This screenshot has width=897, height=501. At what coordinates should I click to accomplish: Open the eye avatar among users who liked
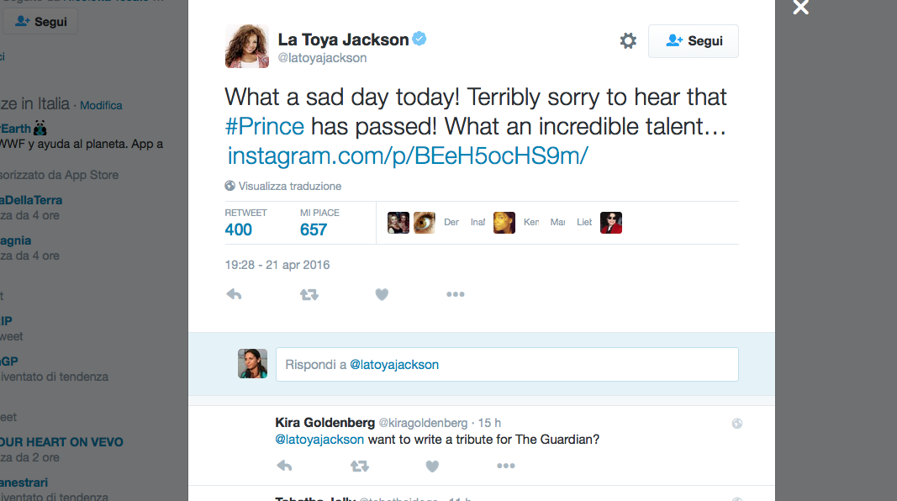(x=425, y=223)
